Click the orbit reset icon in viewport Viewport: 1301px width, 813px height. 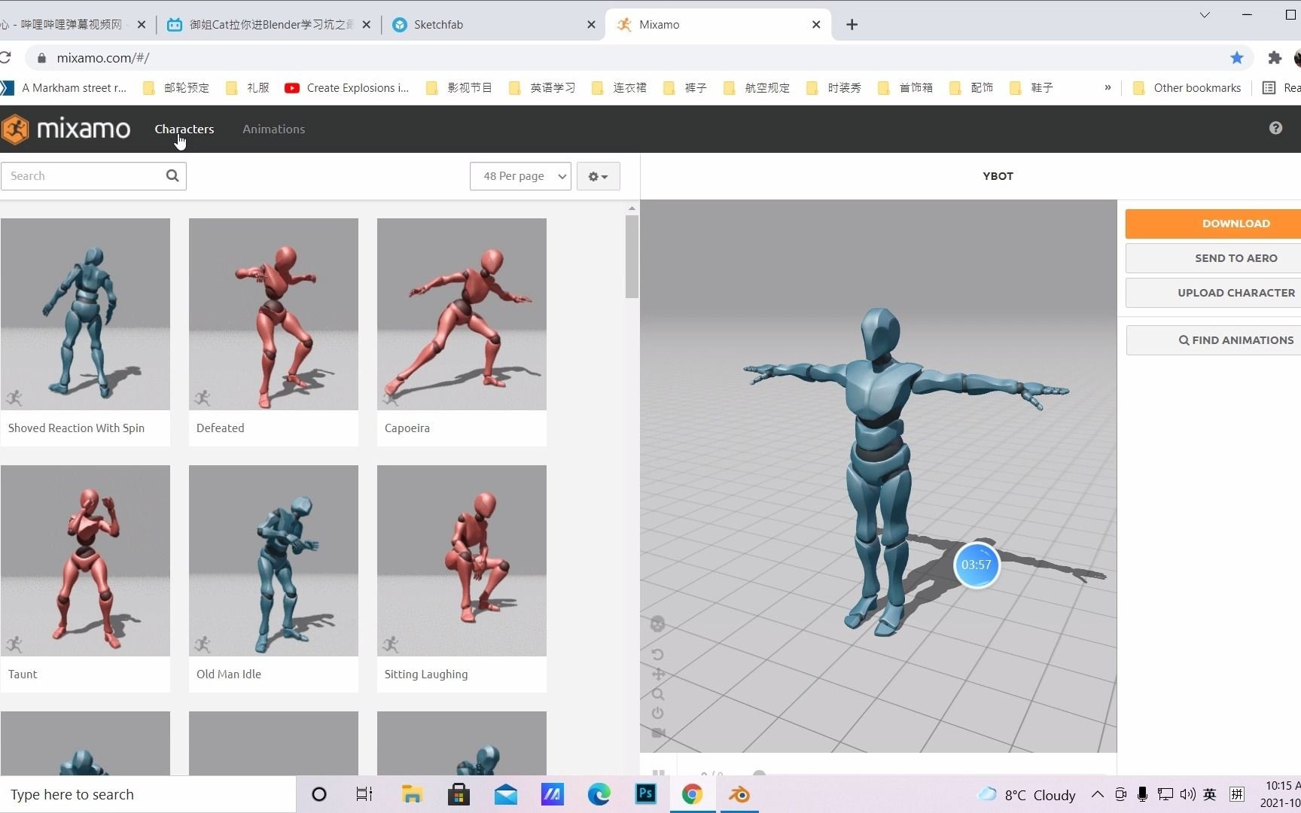point(657,653)
